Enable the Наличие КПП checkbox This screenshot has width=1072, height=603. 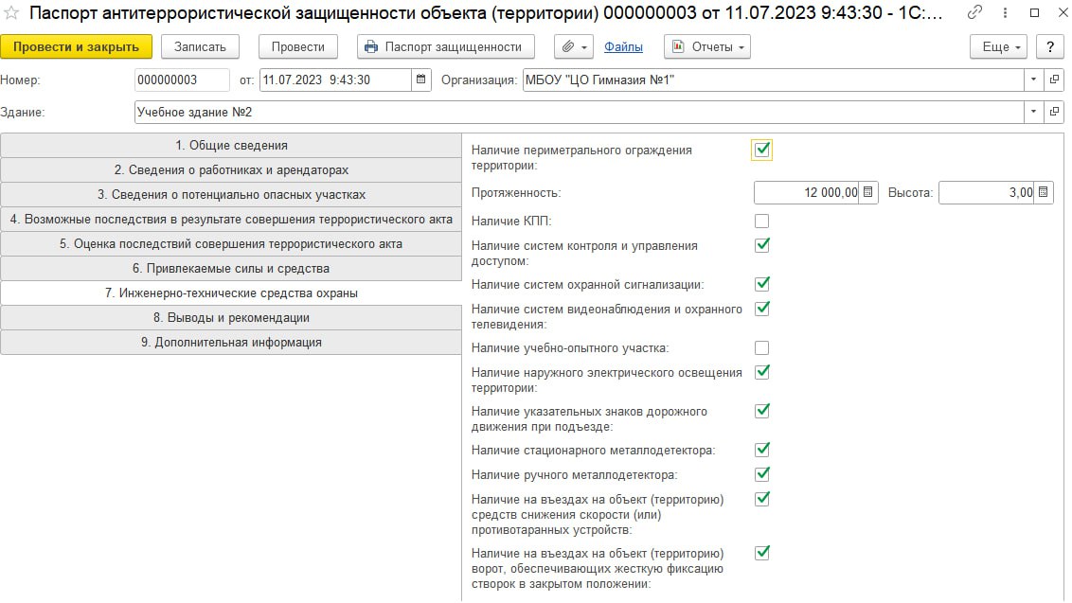762,222
